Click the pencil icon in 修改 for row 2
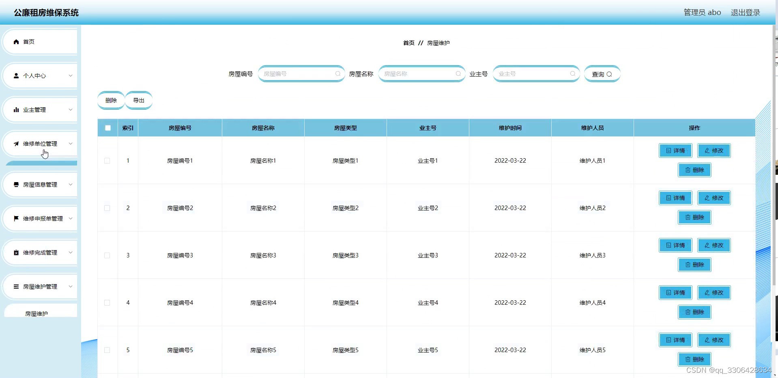This screenshot has width=778, height=378. tap(707, 198)
